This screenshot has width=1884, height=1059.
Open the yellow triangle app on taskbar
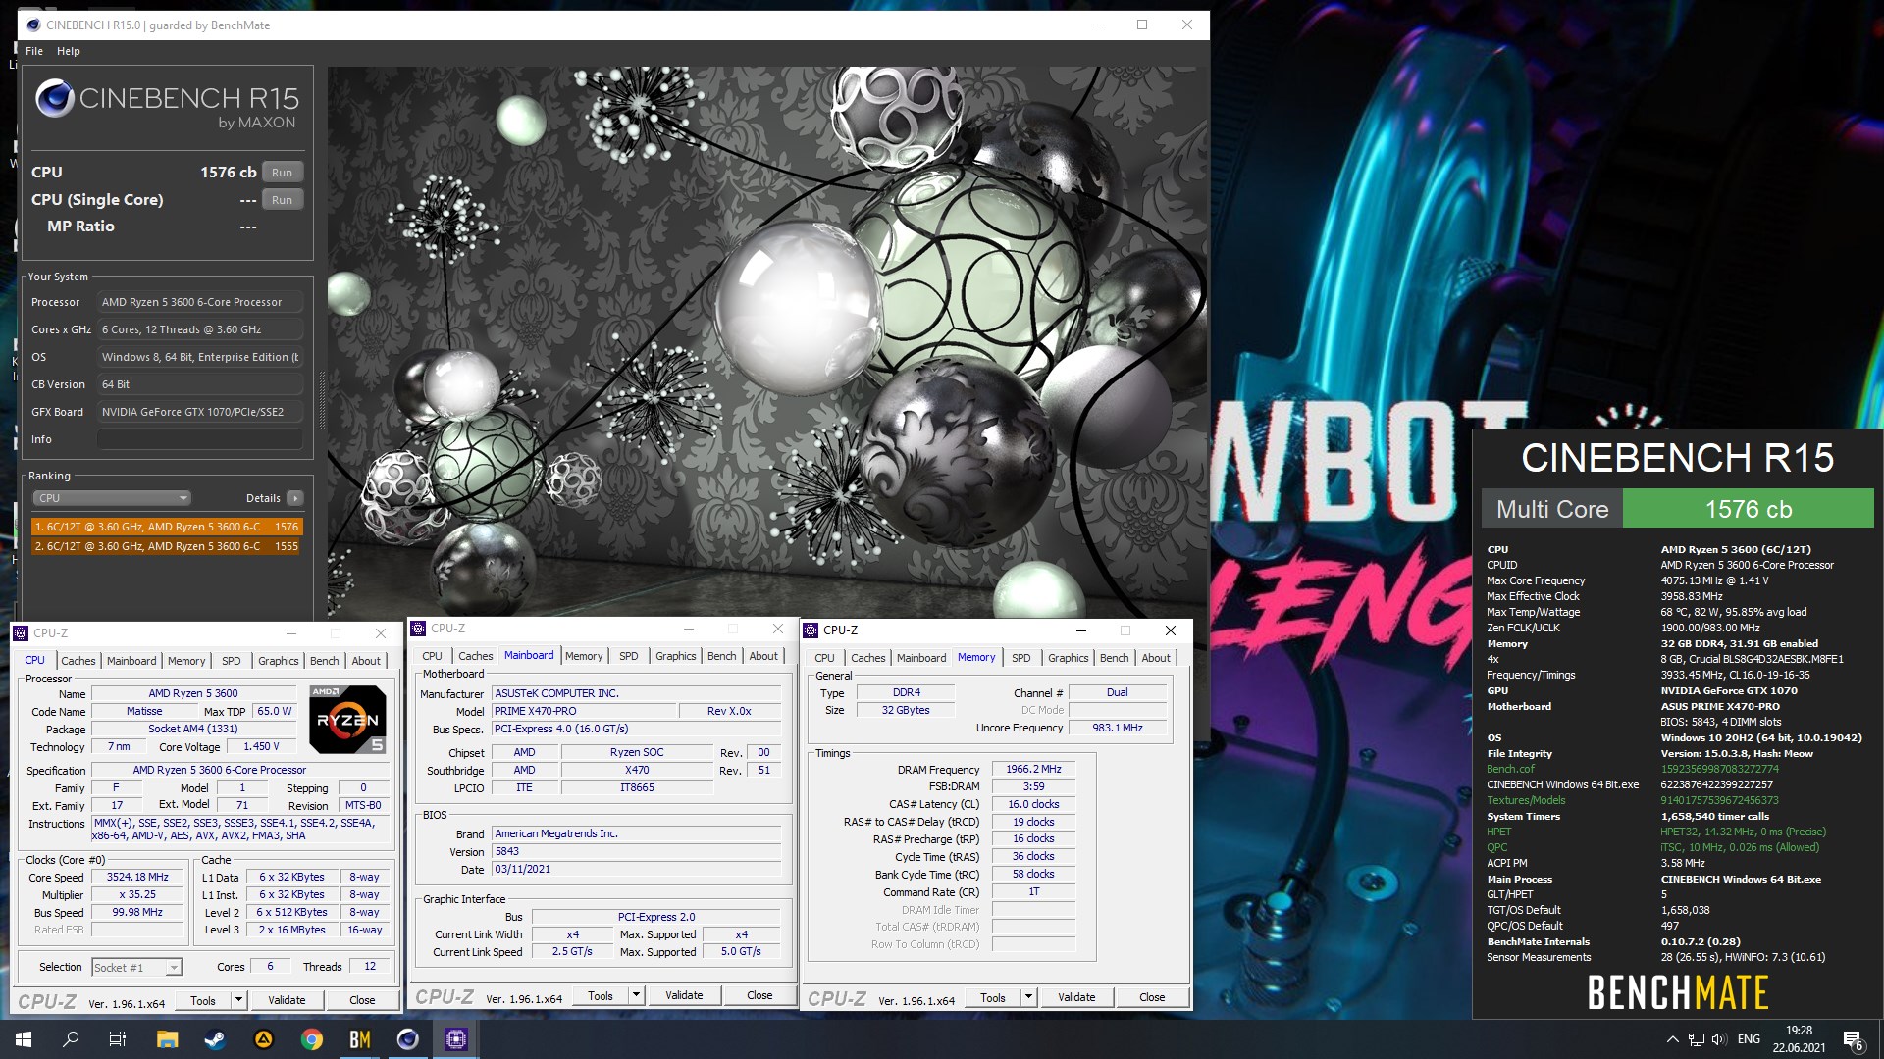(263, 1039)
